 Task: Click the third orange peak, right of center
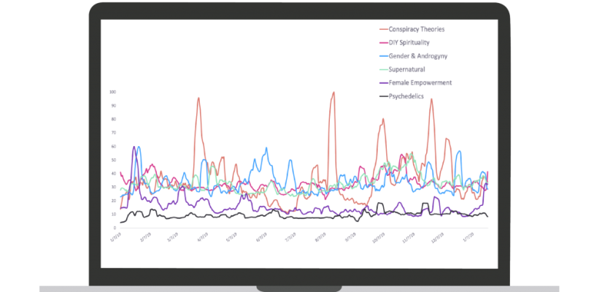click(x=382, y=120)
